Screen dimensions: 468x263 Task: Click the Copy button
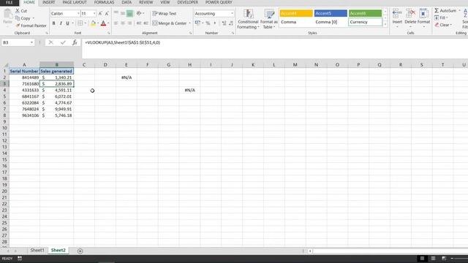(x=23, y=18)
